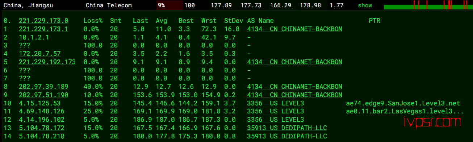This screenshot has height=142, width=473.
Task: Click the packet loss history bar graph
Action: tap(428, 5)
